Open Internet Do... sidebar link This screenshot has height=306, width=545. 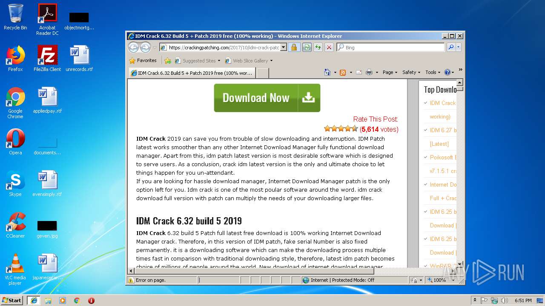(443, 184)
